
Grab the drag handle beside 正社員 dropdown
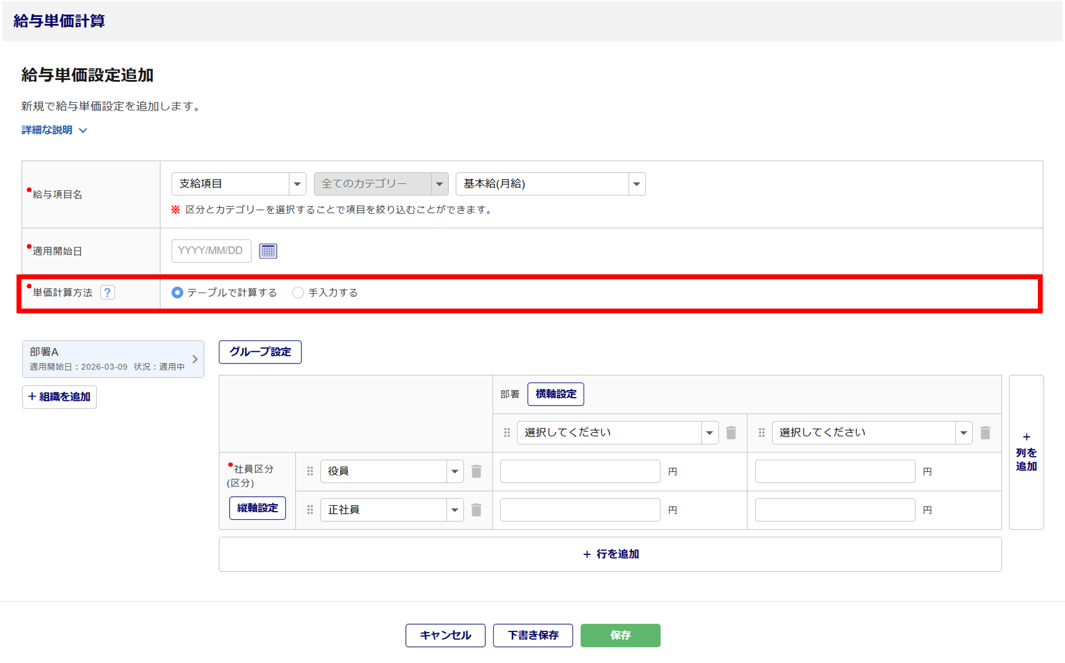point(310,510)
